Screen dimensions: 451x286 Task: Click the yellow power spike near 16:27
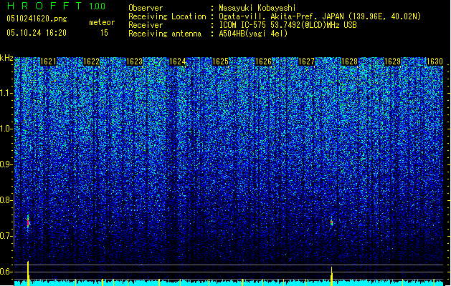pos(332,276)
